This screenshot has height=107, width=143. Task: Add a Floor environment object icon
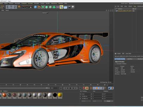click(x=65, y=7)
